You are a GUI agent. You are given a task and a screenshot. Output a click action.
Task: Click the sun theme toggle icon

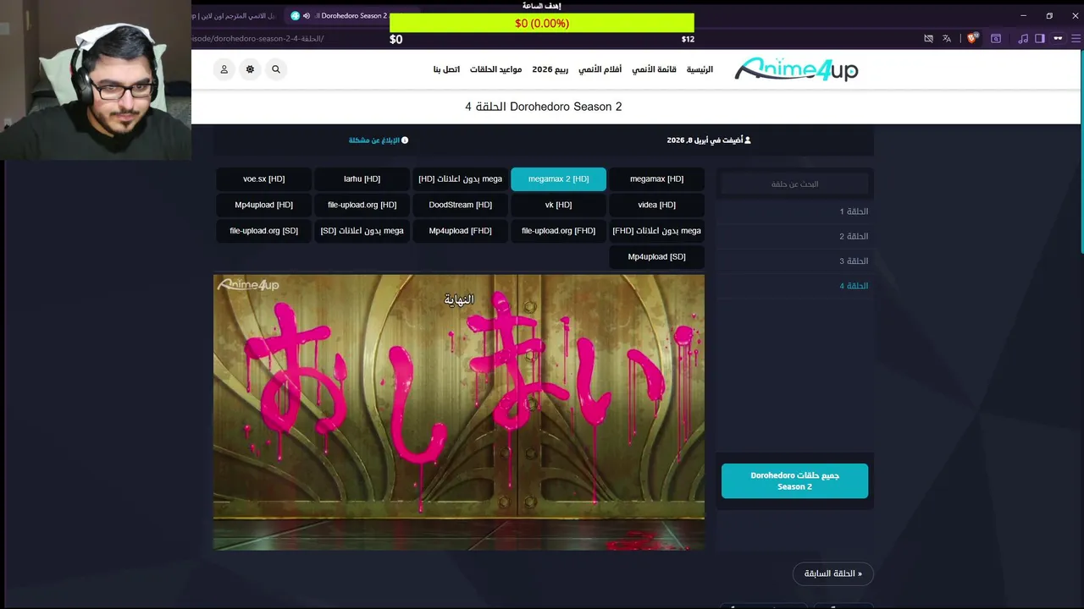click(250, 69)
